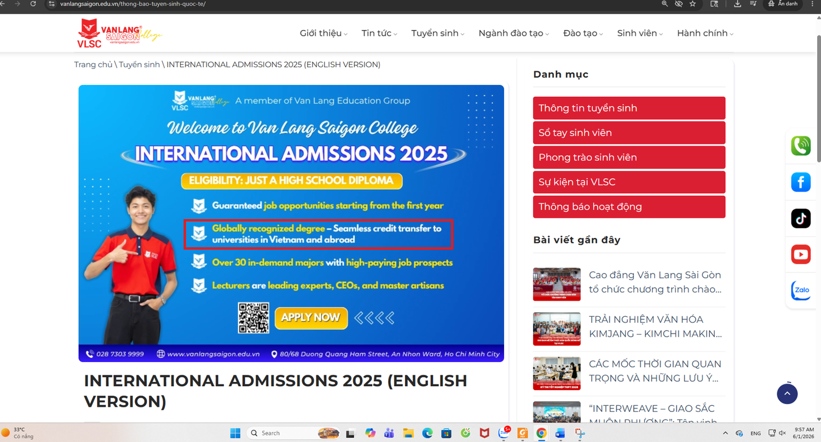Open the TikTok floating icon
Image resolution: width=821 pixels, height=442 pixels.
pos(801,218)
